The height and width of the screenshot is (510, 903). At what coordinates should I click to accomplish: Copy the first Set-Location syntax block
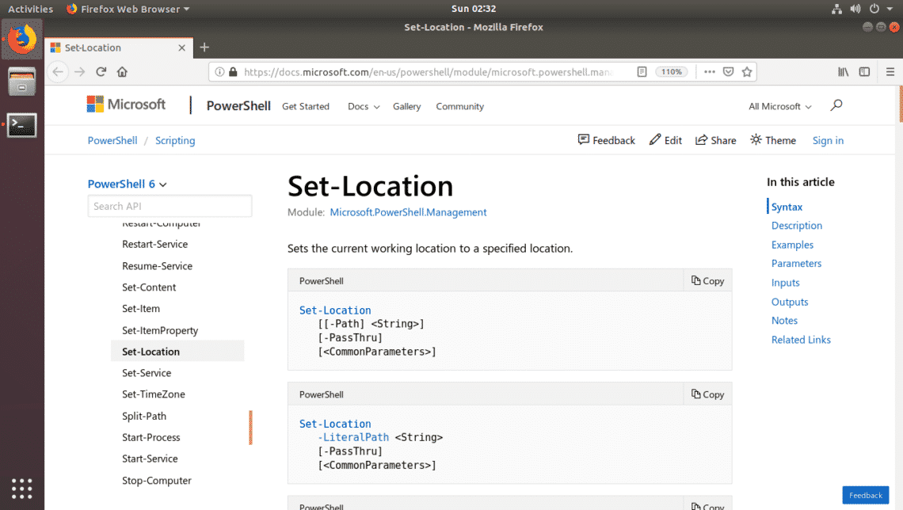pyautogui.click(x=708, y=281)
